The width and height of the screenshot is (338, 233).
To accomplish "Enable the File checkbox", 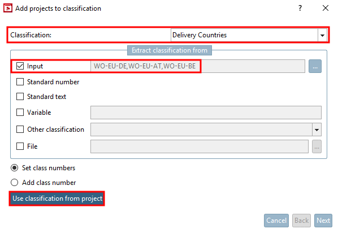I will coord(20,146).
